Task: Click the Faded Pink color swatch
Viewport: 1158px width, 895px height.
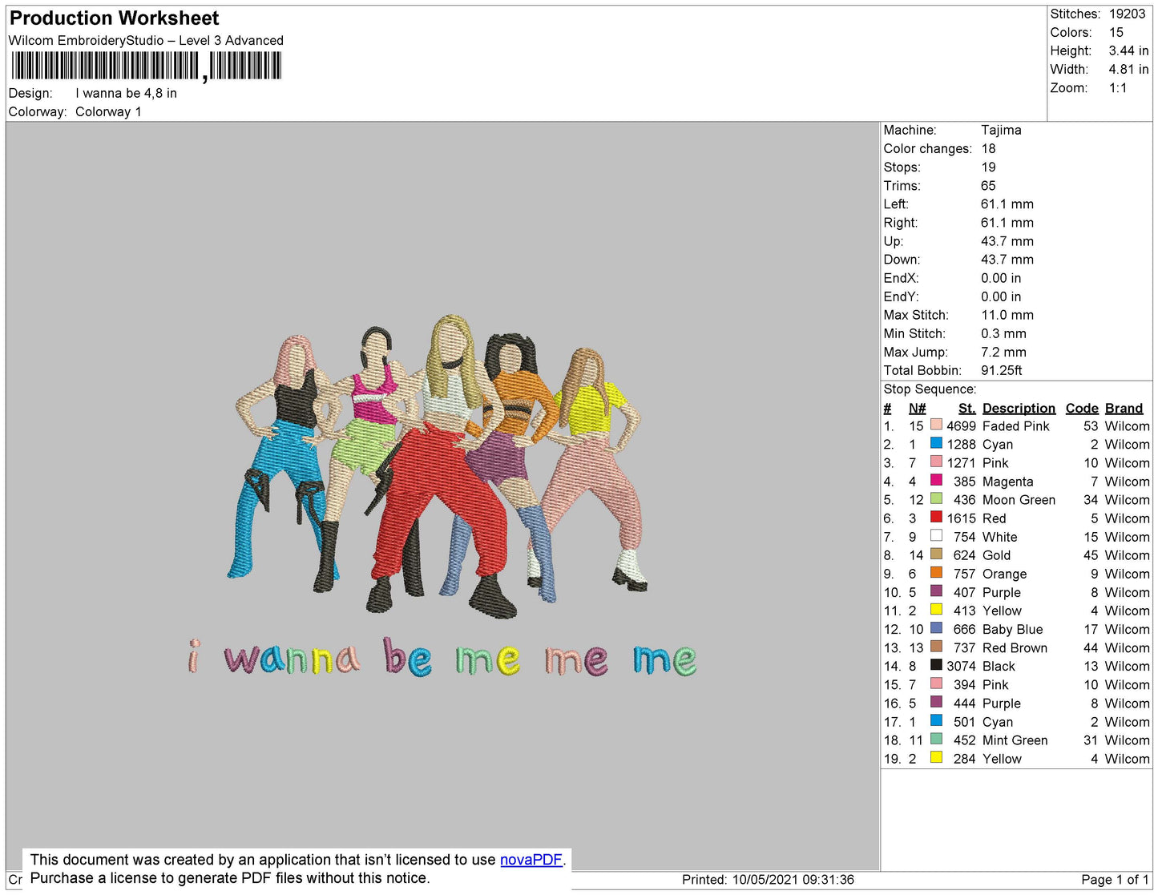Action: coord(936,424)
